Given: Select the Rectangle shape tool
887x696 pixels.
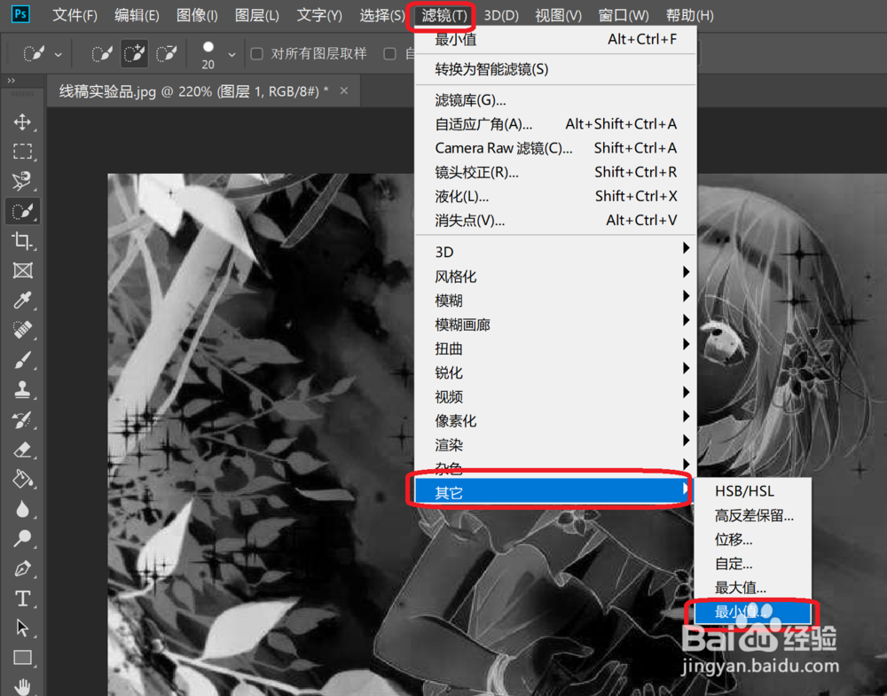Looking at the screenshot, I should [23, 658].
